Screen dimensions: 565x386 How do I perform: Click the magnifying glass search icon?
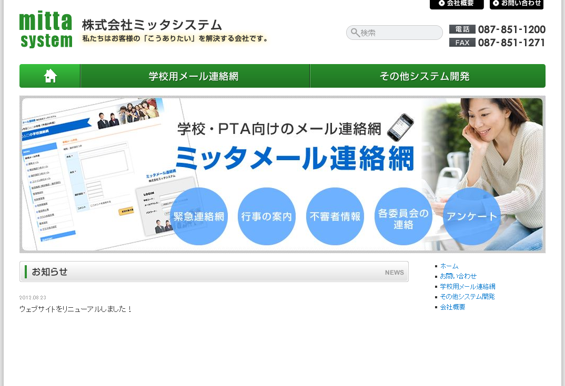(x=355, y=33)
